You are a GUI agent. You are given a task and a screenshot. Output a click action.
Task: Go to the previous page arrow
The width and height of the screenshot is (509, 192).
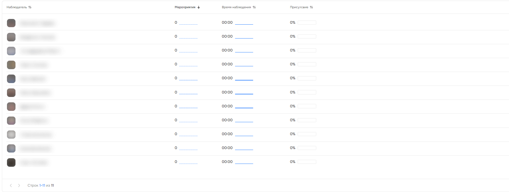(x=11, y=185)
